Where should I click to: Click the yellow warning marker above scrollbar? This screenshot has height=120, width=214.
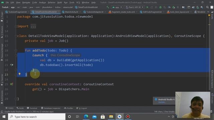[x=209, y=15]
